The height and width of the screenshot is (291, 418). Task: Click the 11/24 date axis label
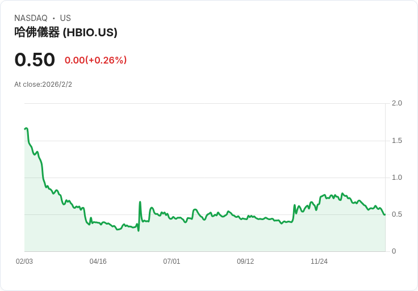click(319, 262)
